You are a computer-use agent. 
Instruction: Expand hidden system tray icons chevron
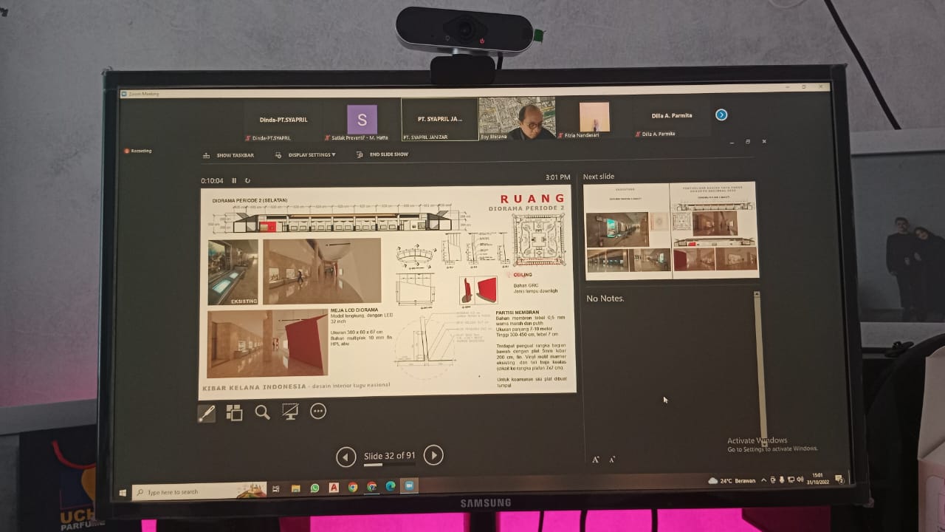tap(763, 480)
